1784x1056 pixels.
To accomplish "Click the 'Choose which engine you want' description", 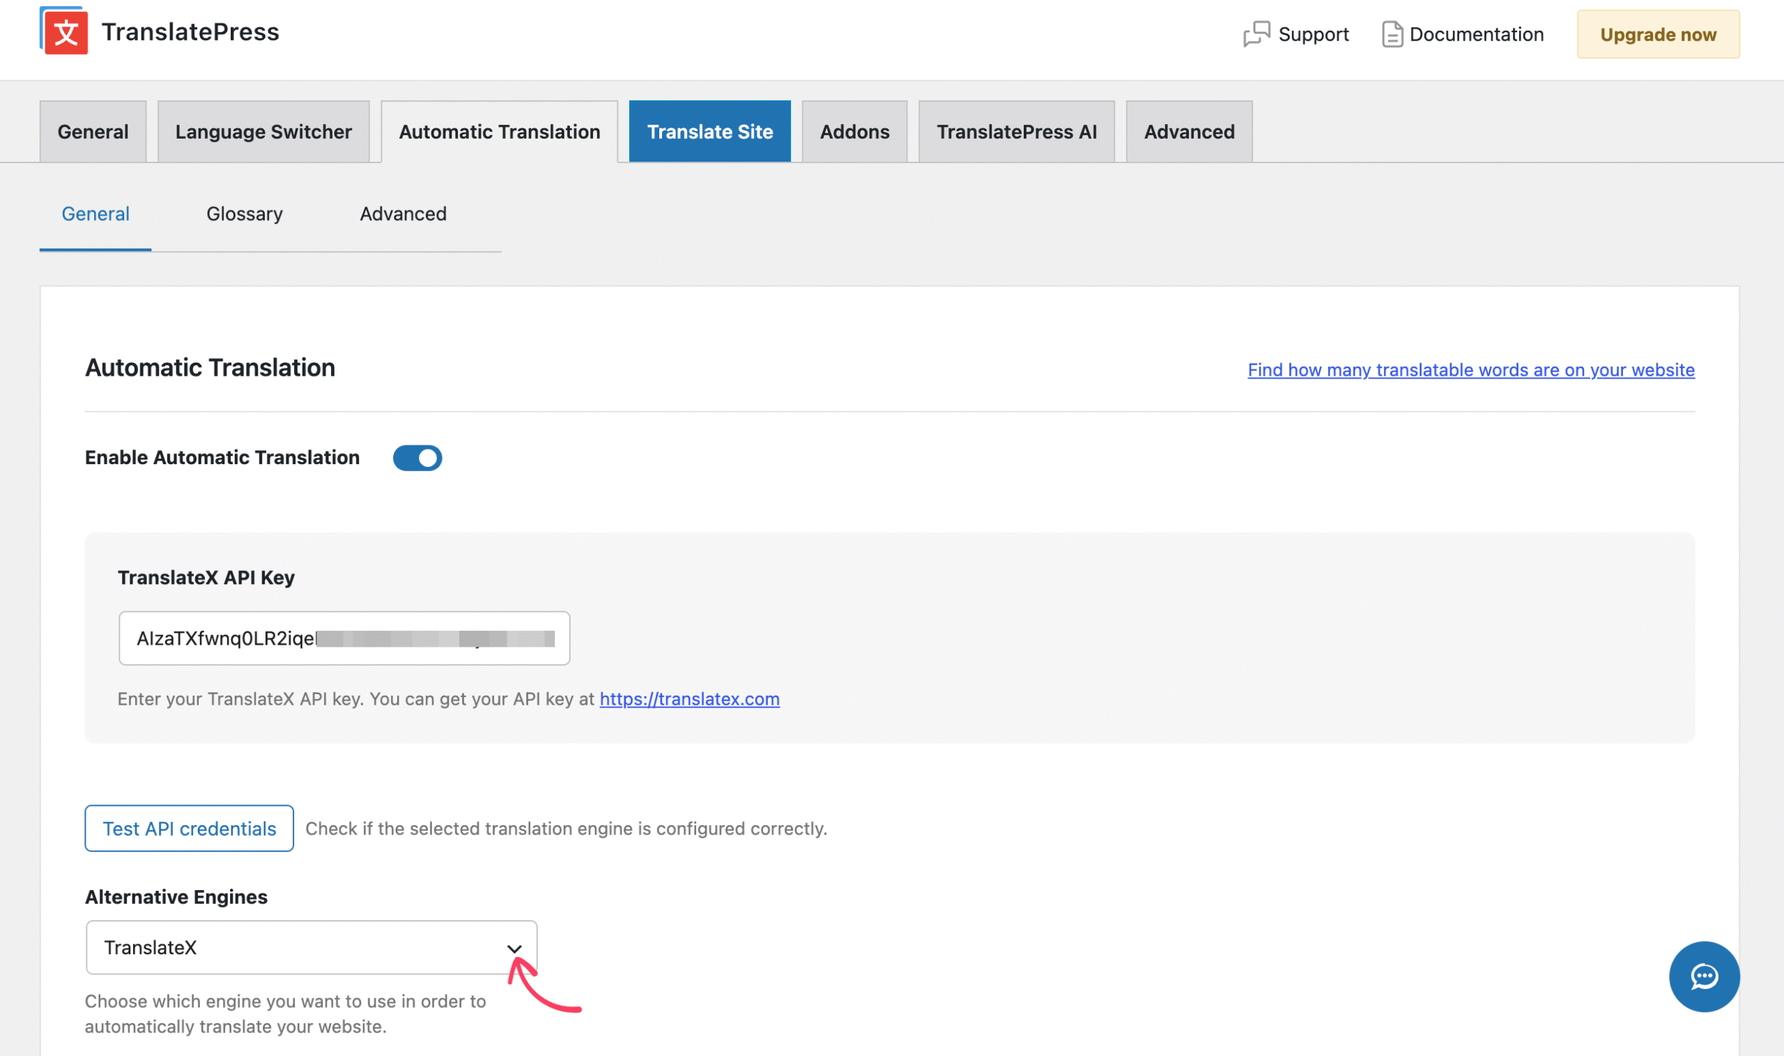I will pos(285,1013).
